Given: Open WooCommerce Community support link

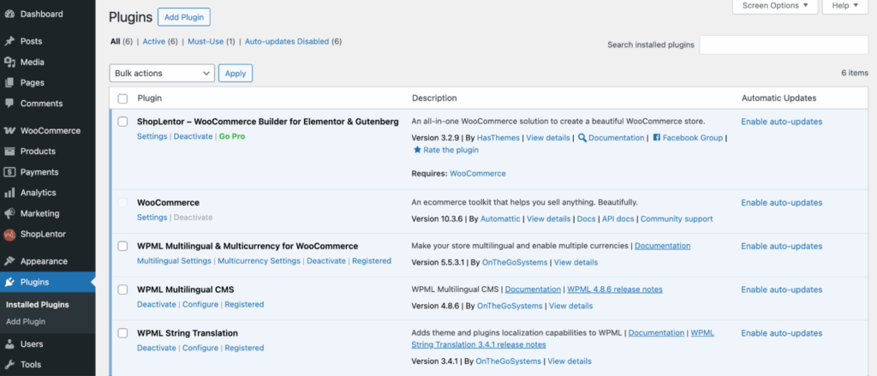Looking at the screenshot, I should 677,218.
